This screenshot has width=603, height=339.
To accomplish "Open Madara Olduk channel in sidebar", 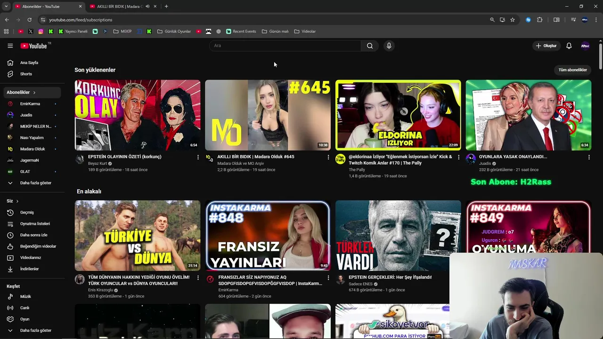I will [32, 149].
